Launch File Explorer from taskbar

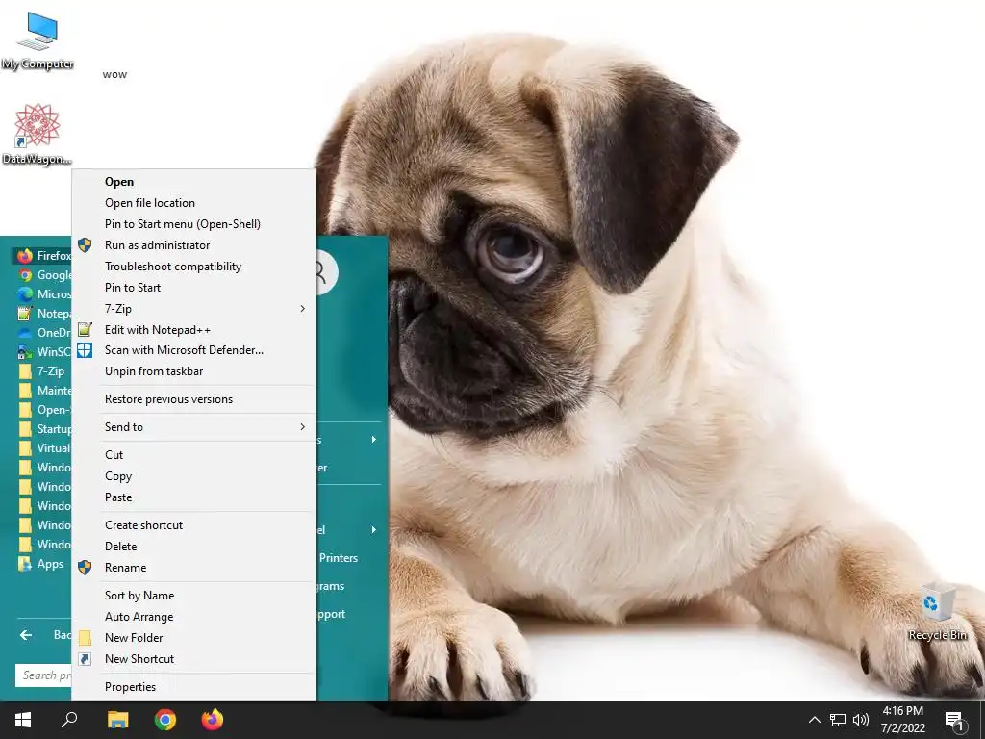click(x=117, y=720)
